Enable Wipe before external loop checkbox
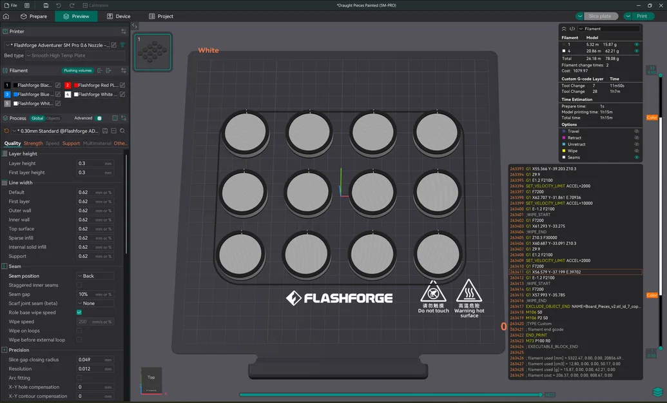Screen dimensions: 667x403 pyautogui.click(x=79, y=340)
